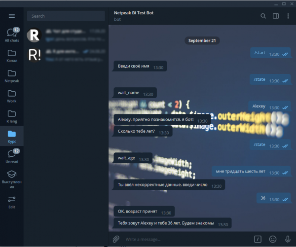Select the All chats folder
This screenshot has width=296, height=247.
[x=12, y=35]
